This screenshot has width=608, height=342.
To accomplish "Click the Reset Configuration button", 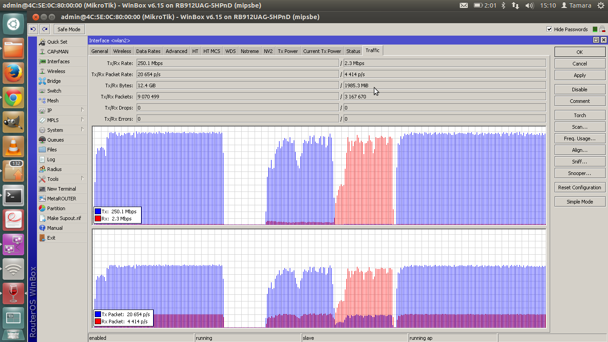I will click(580, 187).
